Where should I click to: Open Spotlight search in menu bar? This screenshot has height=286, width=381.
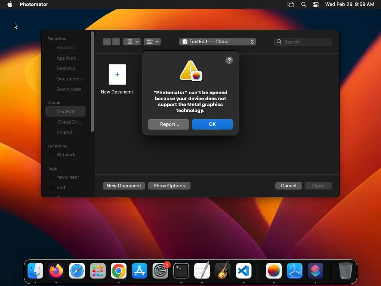[304, 4]
